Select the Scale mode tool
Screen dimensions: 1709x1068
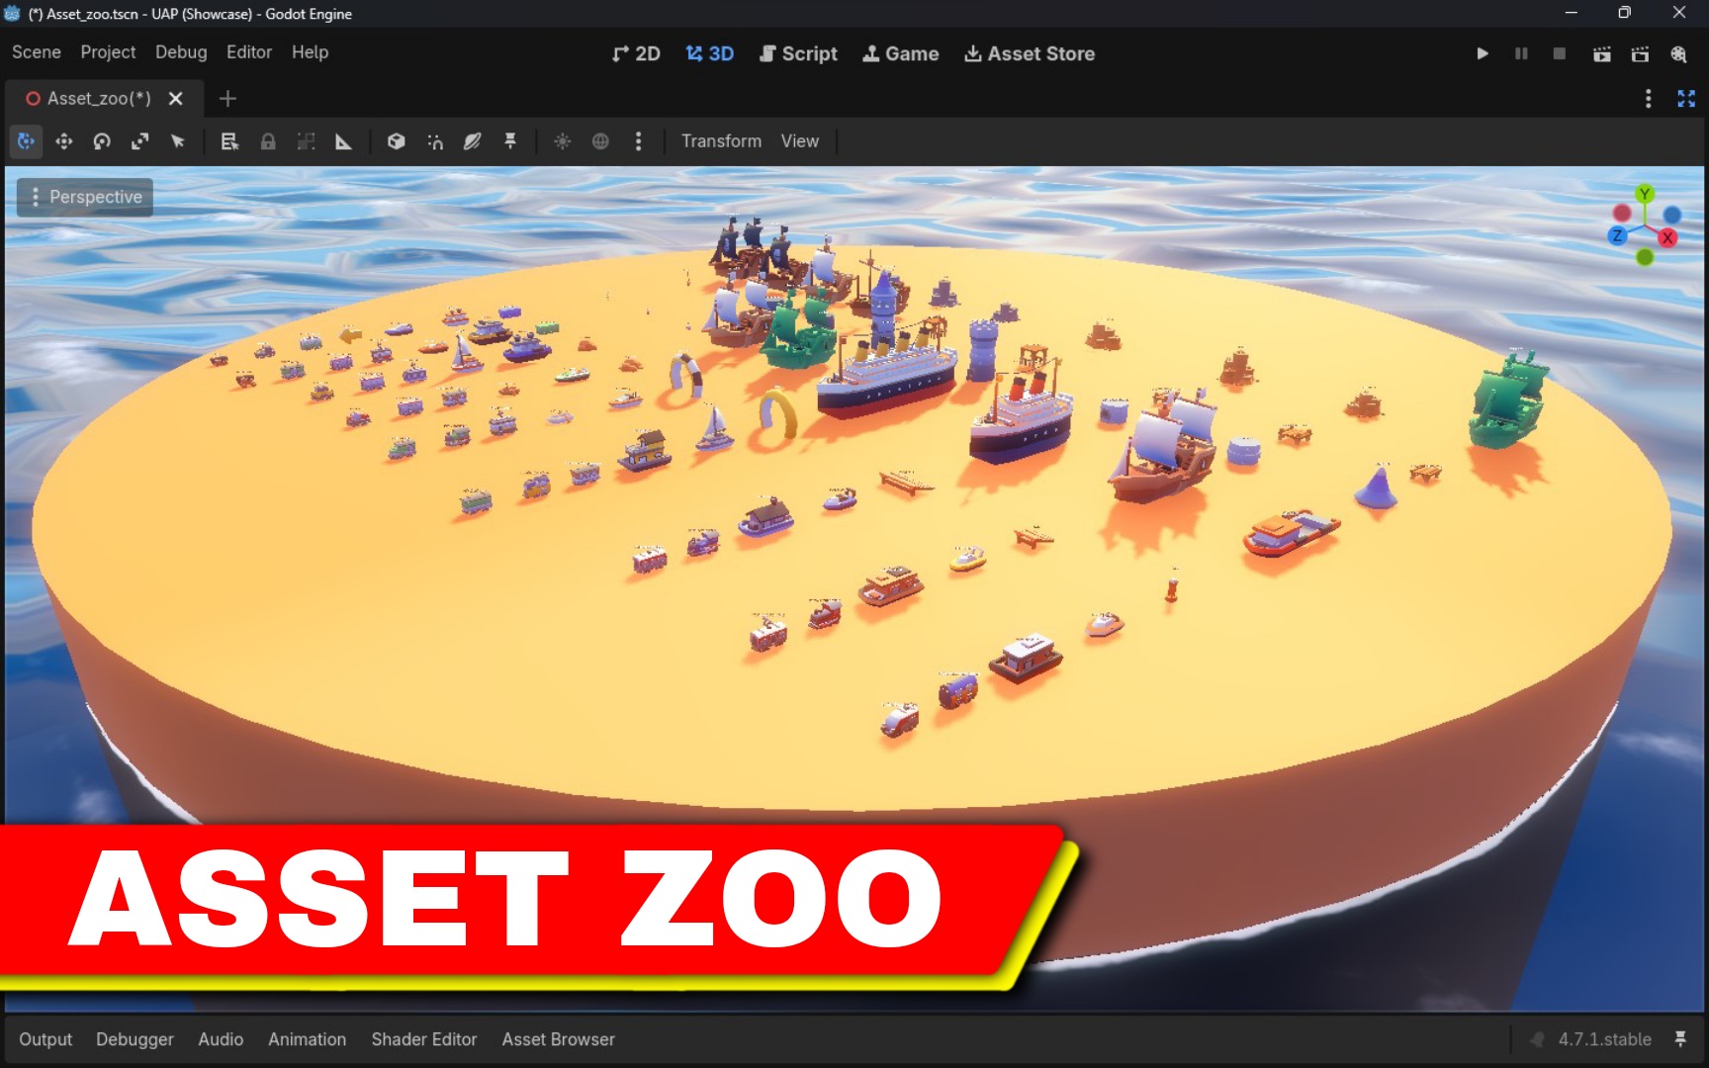point(139,141)
